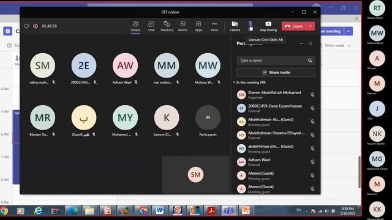Toggle mic icon for Sheren AbdelFattah Mohamed
Screen dimensions: 392x220
(312, 95)
